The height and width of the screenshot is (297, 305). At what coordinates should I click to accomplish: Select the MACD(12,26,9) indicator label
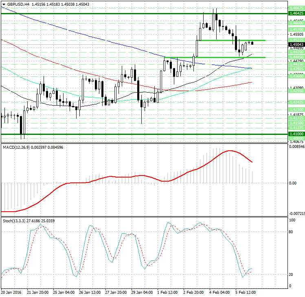[16, 147]
